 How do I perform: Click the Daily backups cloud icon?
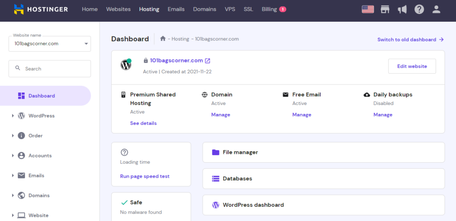coord(367,95)
